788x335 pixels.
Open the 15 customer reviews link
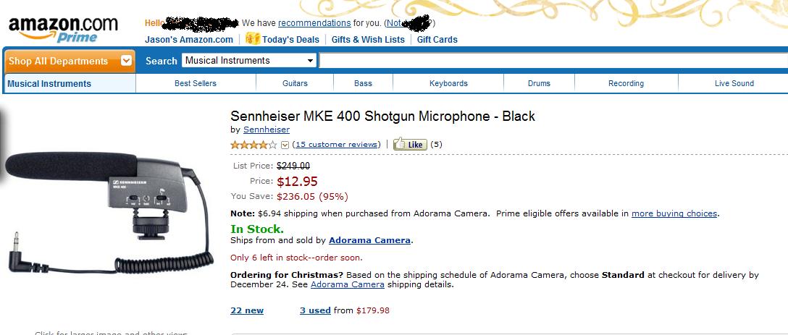(337, 145)
